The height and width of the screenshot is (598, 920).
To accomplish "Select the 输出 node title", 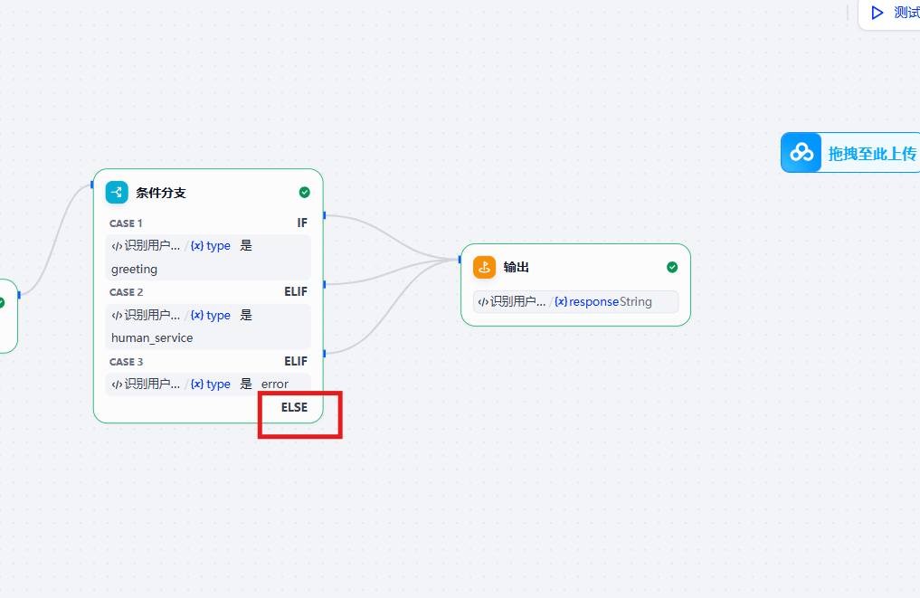I will (x=517, y=267).
